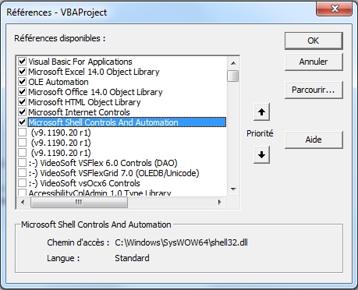Click the list's scroll up arrow

coord(233,63)
